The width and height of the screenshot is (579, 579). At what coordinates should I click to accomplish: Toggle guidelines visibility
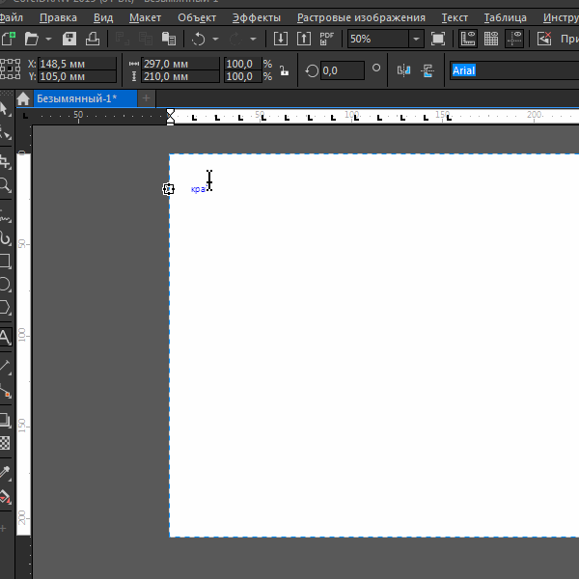514,39
